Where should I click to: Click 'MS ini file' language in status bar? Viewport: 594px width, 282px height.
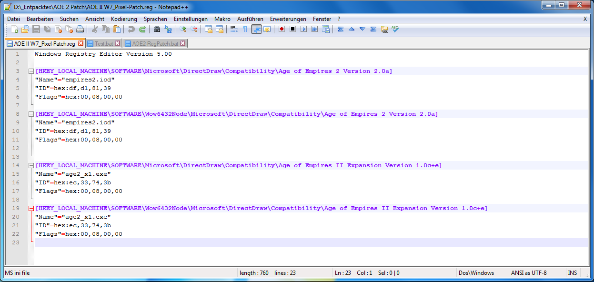coord(17,273)
